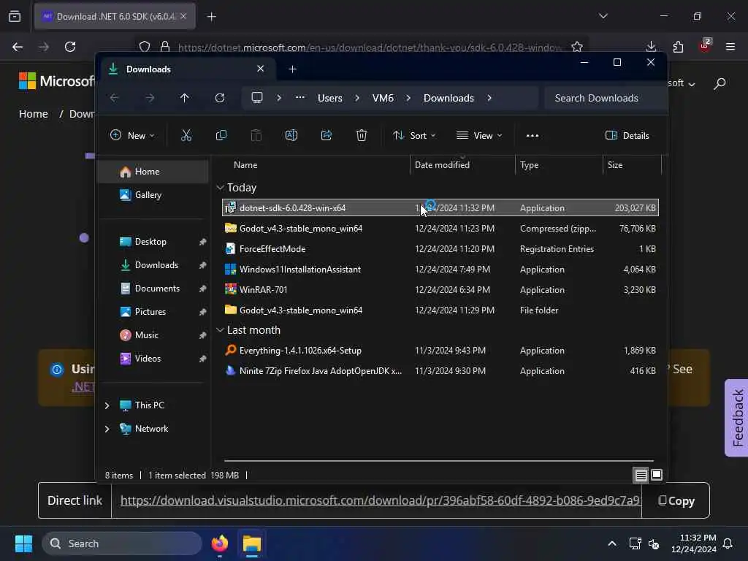Switch to large thumbnails view in the status bar

(657, 475)
